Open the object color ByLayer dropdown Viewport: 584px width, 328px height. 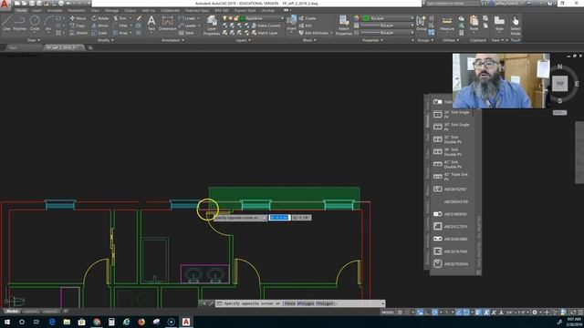(x=389, y=18)
